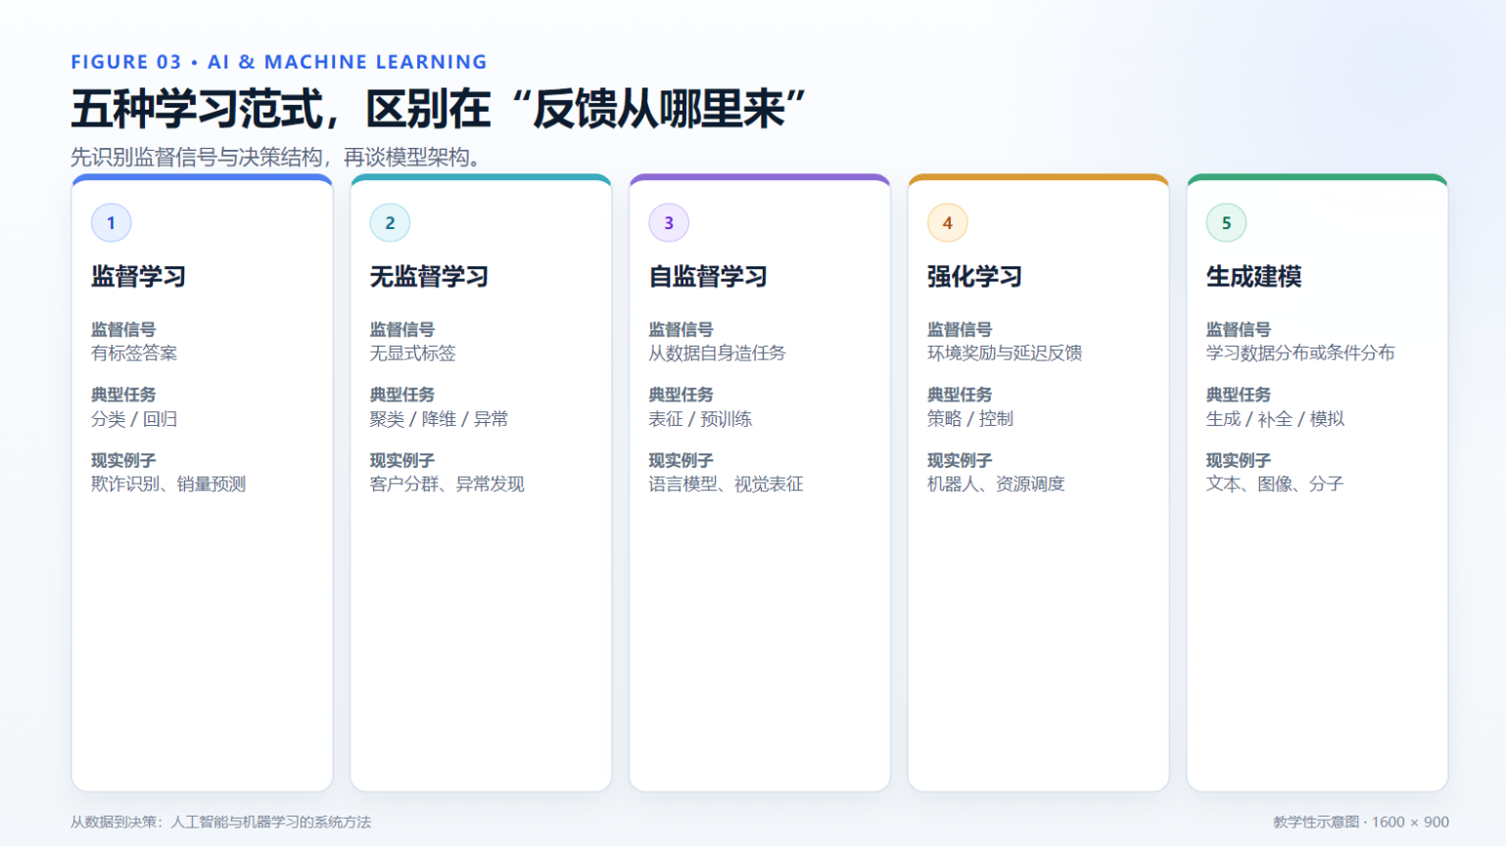
Task: Click the text 从数据自身造任务
Action: 717,353
